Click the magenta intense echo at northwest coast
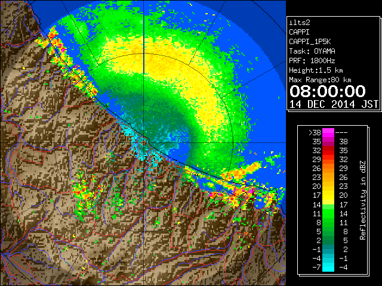382x286 pixels. (63, 49)
